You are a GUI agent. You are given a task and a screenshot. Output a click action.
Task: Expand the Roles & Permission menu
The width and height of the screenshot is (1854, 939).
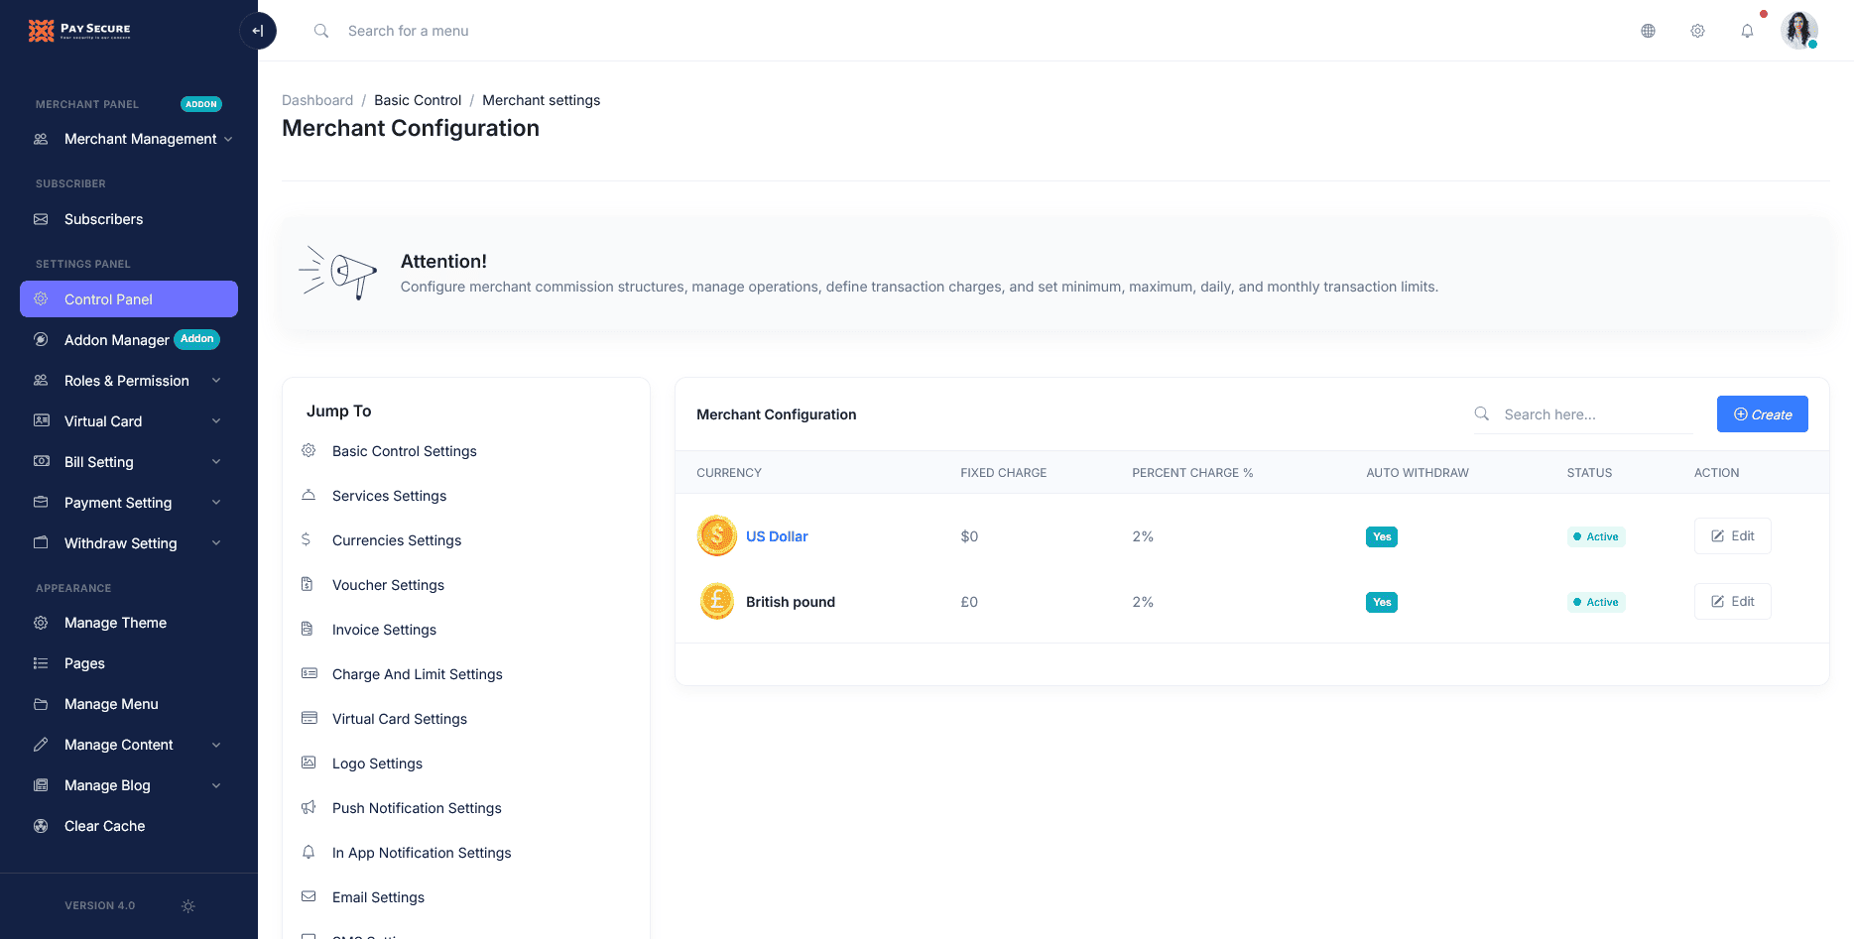pos(126,380)
